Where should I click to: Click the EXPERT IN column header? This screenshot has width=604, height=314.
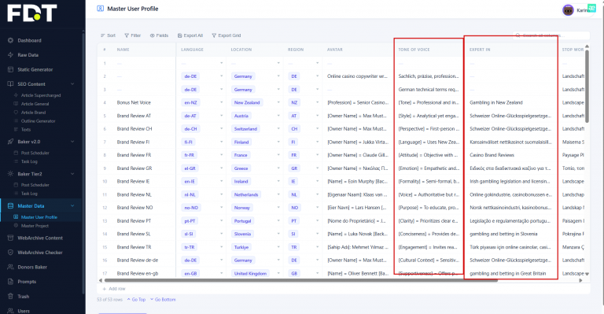click(480, 50)
